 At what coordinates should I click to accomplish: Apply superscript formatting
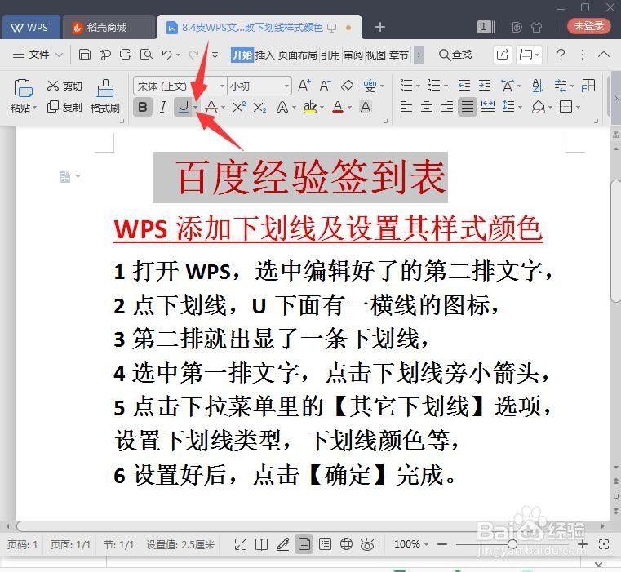tap(239, 107)
